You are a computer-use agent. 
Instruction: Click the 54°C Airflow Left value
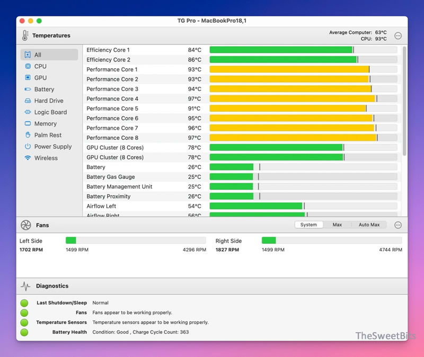[x=195, y=206]
